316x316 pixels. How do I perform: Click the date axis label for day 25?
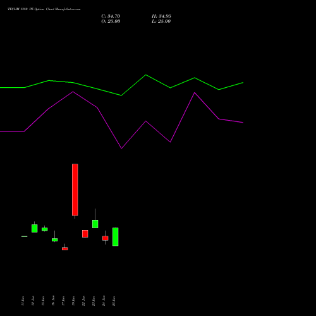tap(114, 301)
